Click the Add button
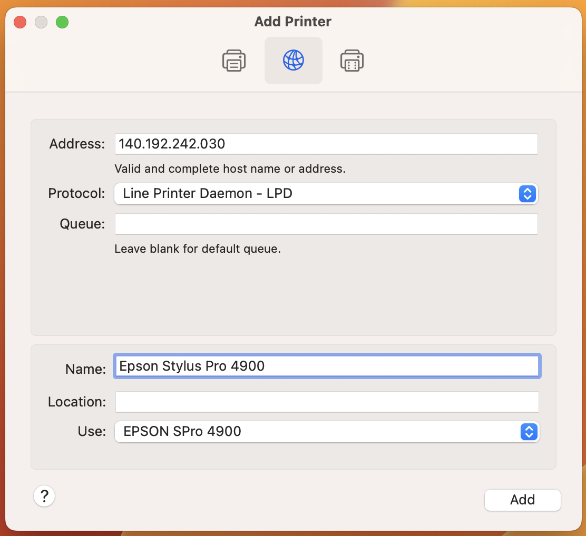 (522, 500)
